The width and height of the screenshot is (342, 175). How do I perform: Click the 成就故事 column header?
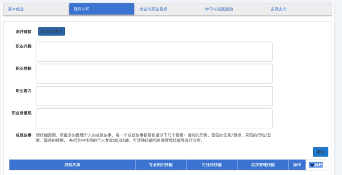pyautogui.click(x=72, y=165)
